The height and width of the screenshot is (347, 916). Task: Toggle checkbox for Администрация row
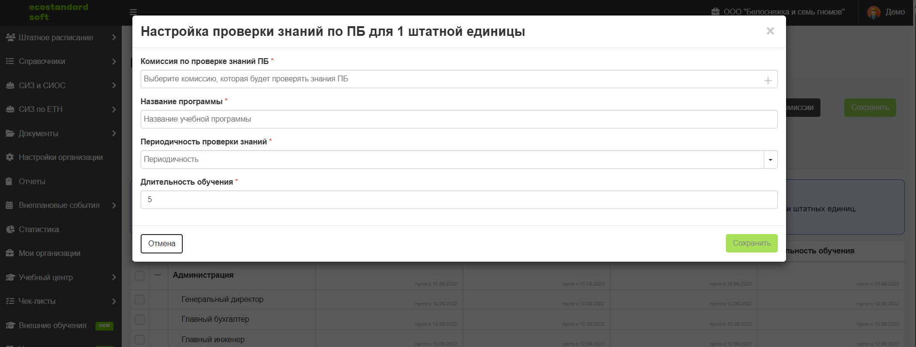tap(140, 276)
